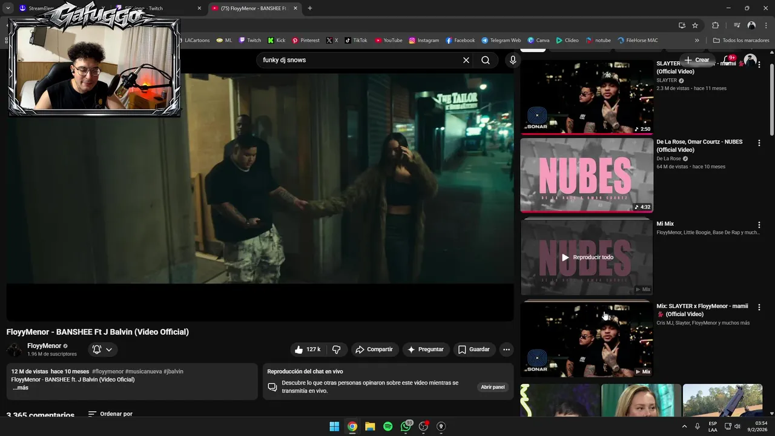
Task: Open the Pinterest bookmark
Action: [x=306, y=41]
